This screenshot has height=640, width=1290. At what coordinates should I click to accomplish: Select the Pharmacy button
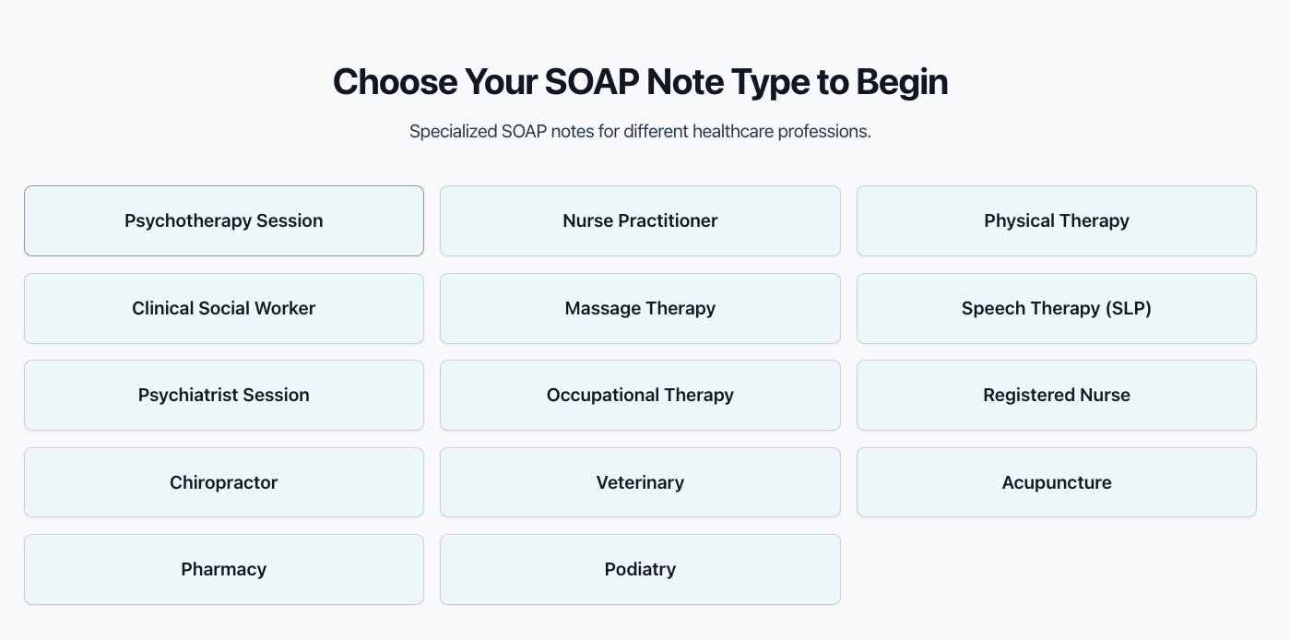coord(224,569)
